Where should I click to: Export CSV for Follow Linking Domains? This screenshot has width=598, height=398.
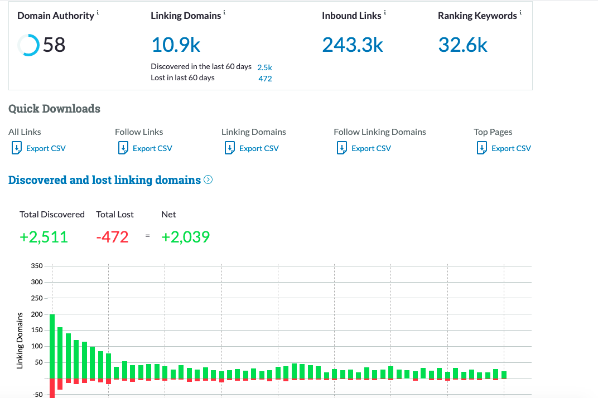click(x=371, y=148)
